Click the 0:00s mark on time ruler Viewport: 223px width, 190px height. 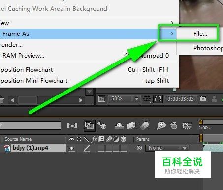point(204,128)
